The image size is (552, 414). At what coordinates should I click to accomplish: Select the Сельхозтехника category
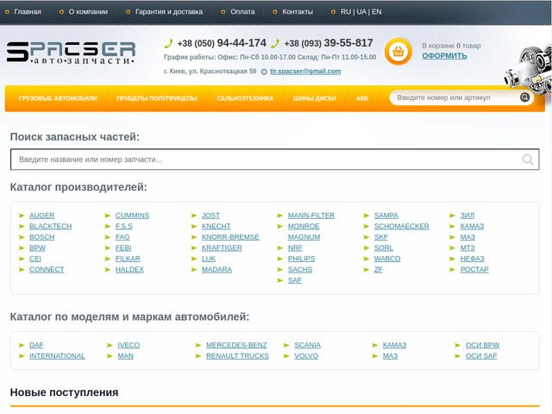pos(245,98)
